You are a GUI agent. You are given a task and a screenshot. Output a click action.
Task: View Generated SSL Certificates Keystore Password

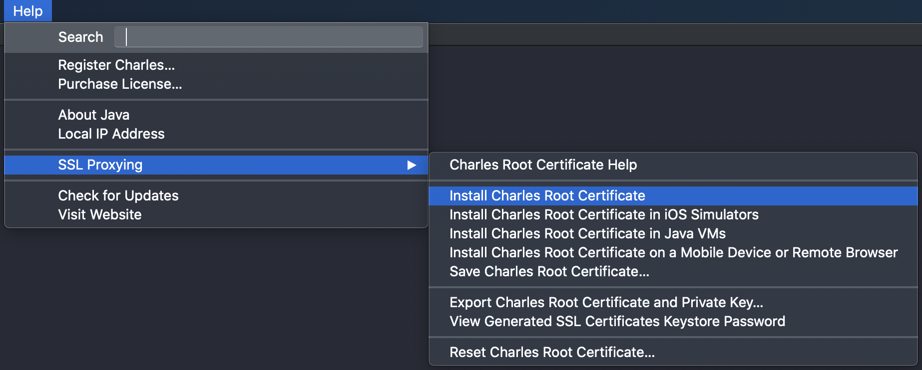click(673, 322)
